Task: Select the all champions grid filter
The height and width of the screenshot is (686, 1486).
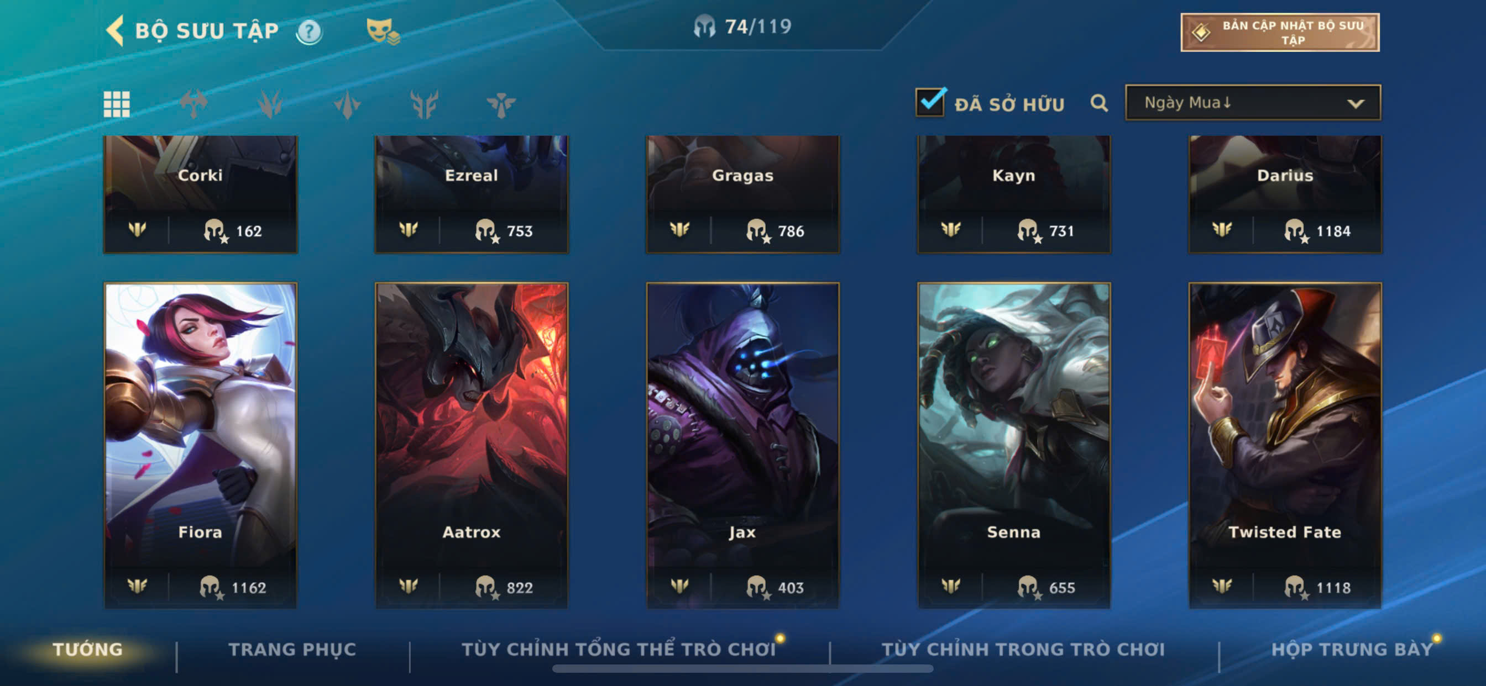Action: click(x=117, y=104)
